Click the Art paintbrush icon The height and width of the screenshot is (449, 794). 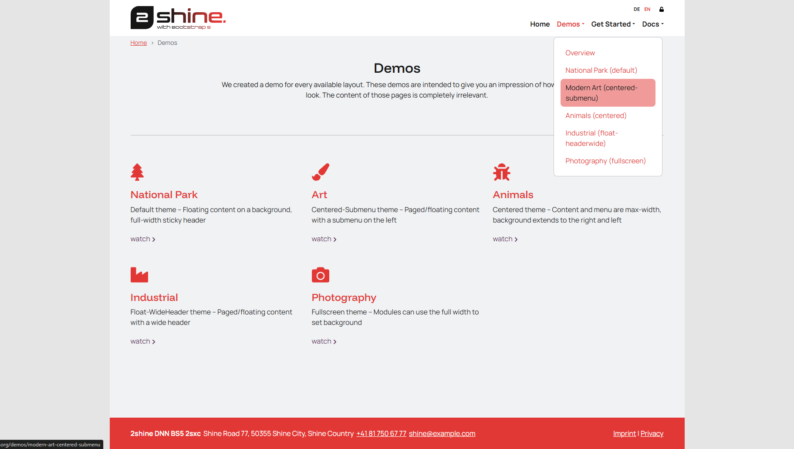[x=320, y=172]
